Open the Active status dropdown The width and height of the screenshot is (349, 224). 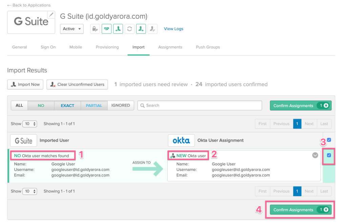click(72, 29)
